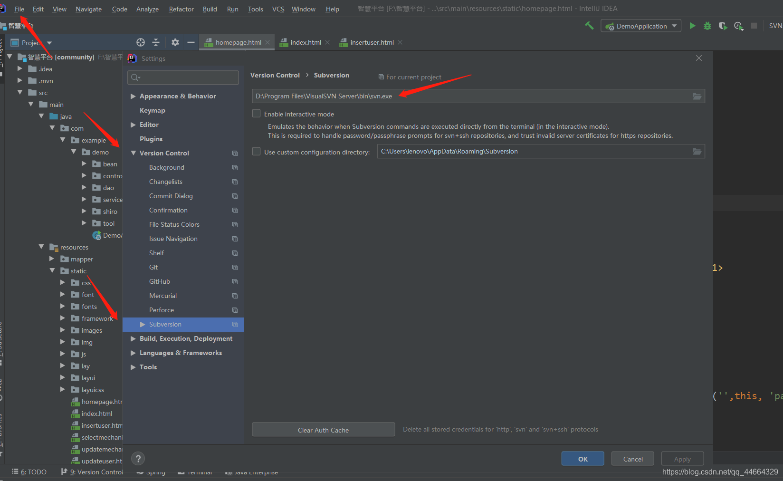Image resolution: width=783 pixels, height=481 pixels.
Task: Click the svn executable path field
Action: (x=478, y=96)
